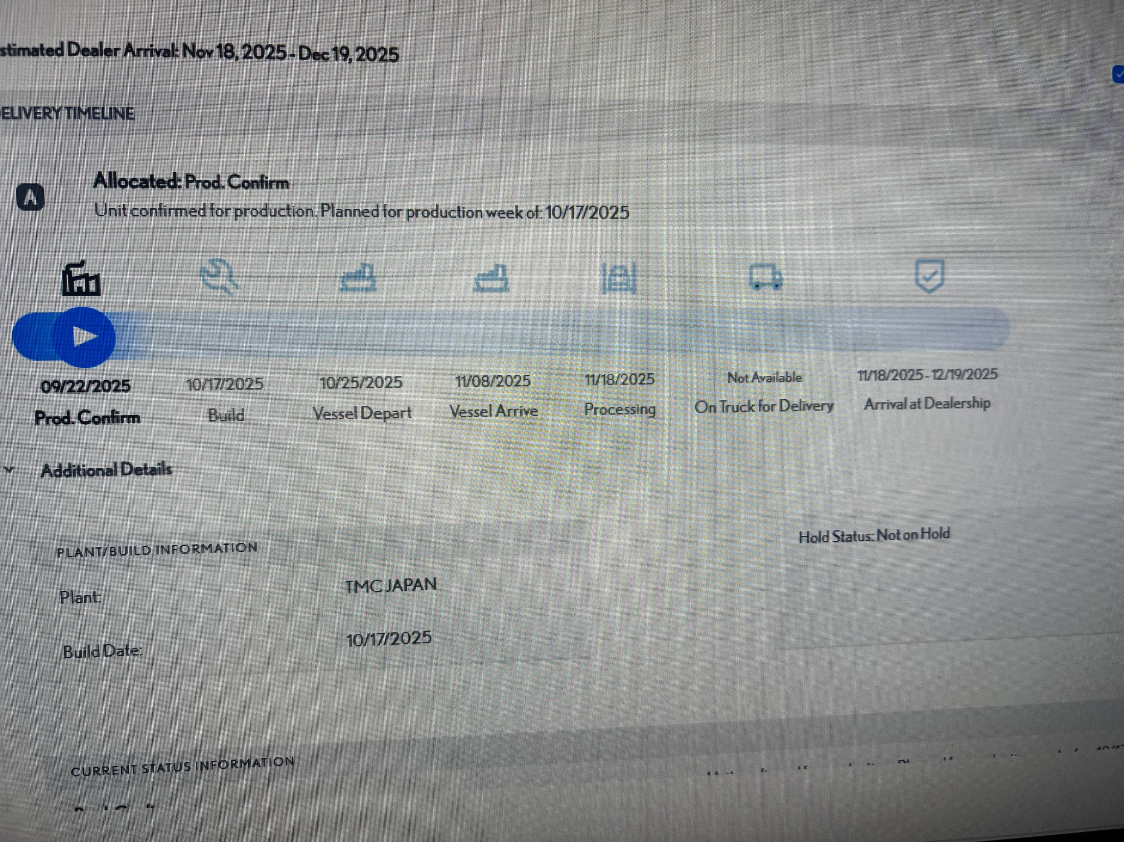1124x842 pixels.
Task: Click the Vessel Arrive ship icon
Action: [x=491, y=278]
